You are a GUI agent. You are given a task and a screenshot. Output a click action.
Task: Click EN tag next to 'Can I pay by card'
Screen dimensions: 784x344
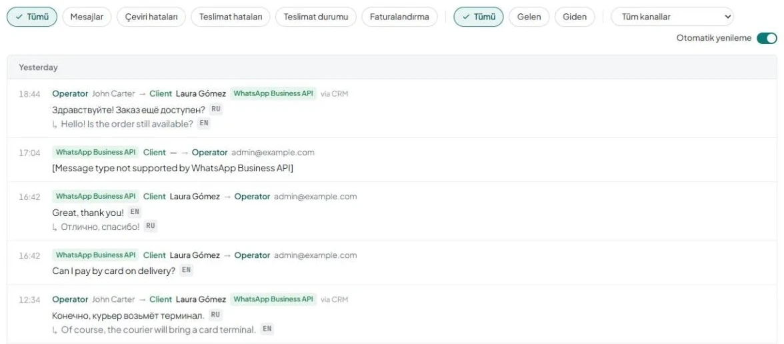(x=186, y=270)
